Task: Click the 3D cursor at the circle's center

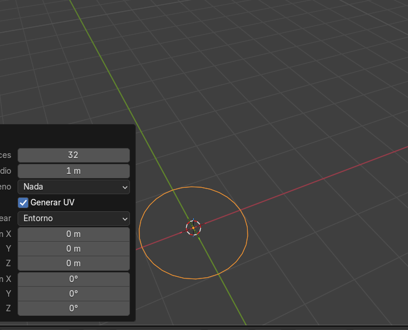Action: [x=193, y=228]
